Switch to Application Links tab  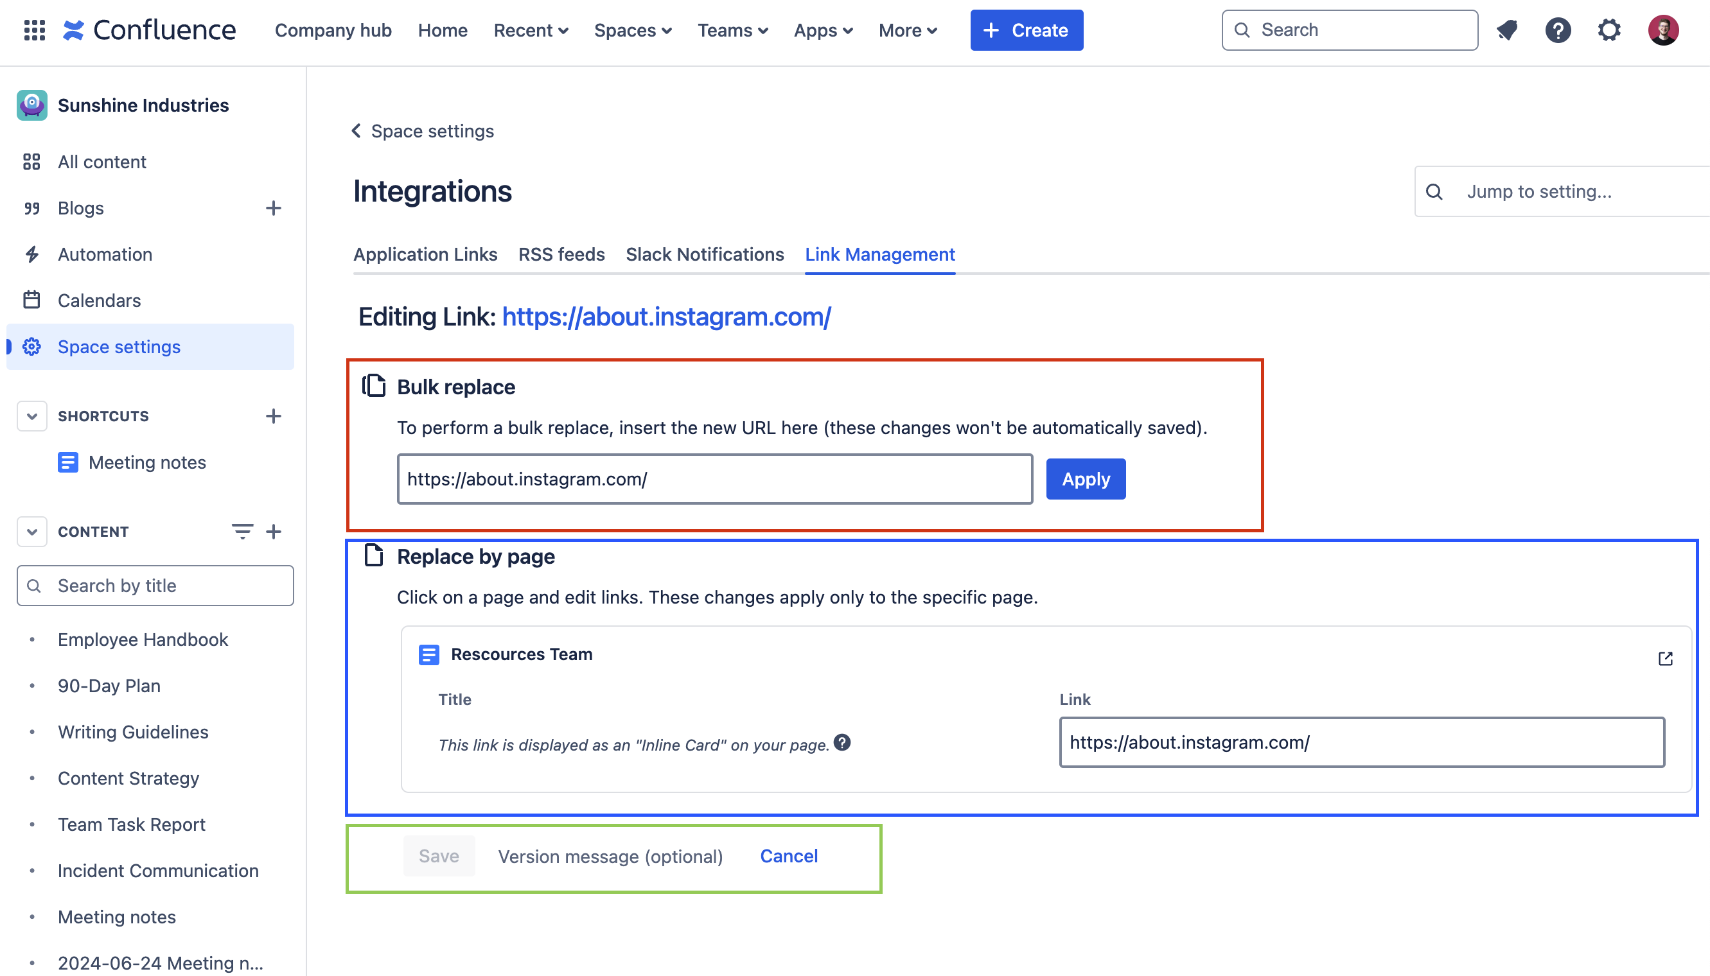pyautogui.click(x=425, y=254)
